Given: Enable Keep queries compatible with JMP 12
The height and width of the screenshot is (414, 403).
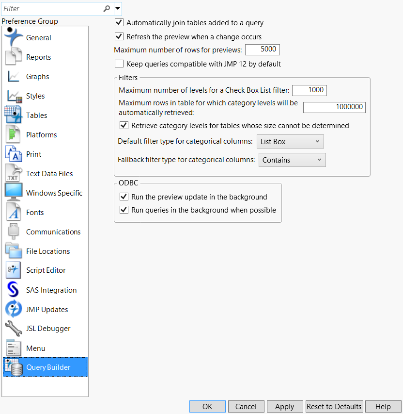Looking at the screenshot, I should (x=119, y=64).
